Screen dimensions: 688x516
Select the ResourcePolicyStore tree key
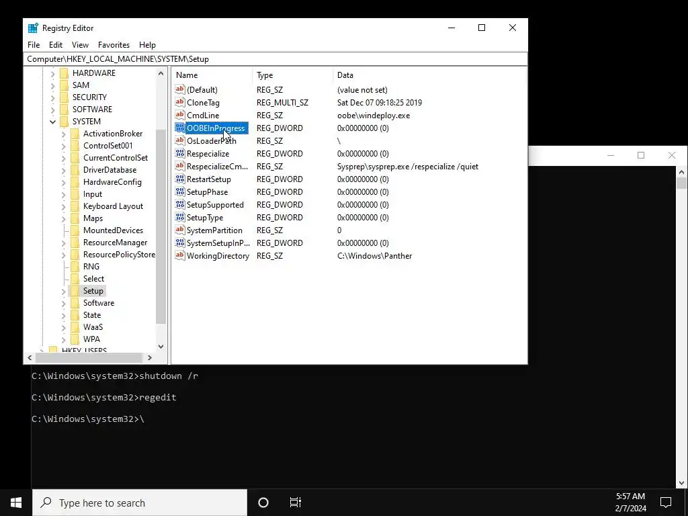coord(119,255)
